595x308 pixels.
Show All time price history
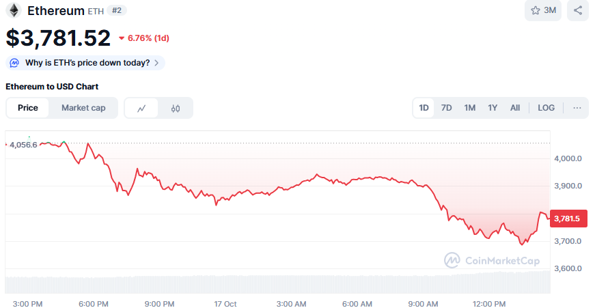coord(515,108)
